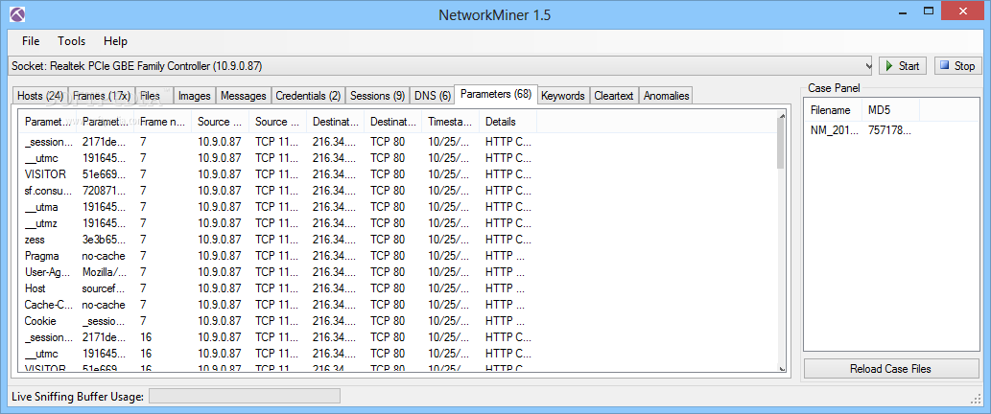Switch to the Cleartext tab
This screenshot has height=414, width=991.
coord(614,96)
